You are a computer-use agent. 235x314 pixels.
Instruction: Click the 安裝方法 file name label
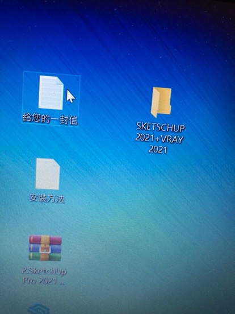tap(47, 199)
